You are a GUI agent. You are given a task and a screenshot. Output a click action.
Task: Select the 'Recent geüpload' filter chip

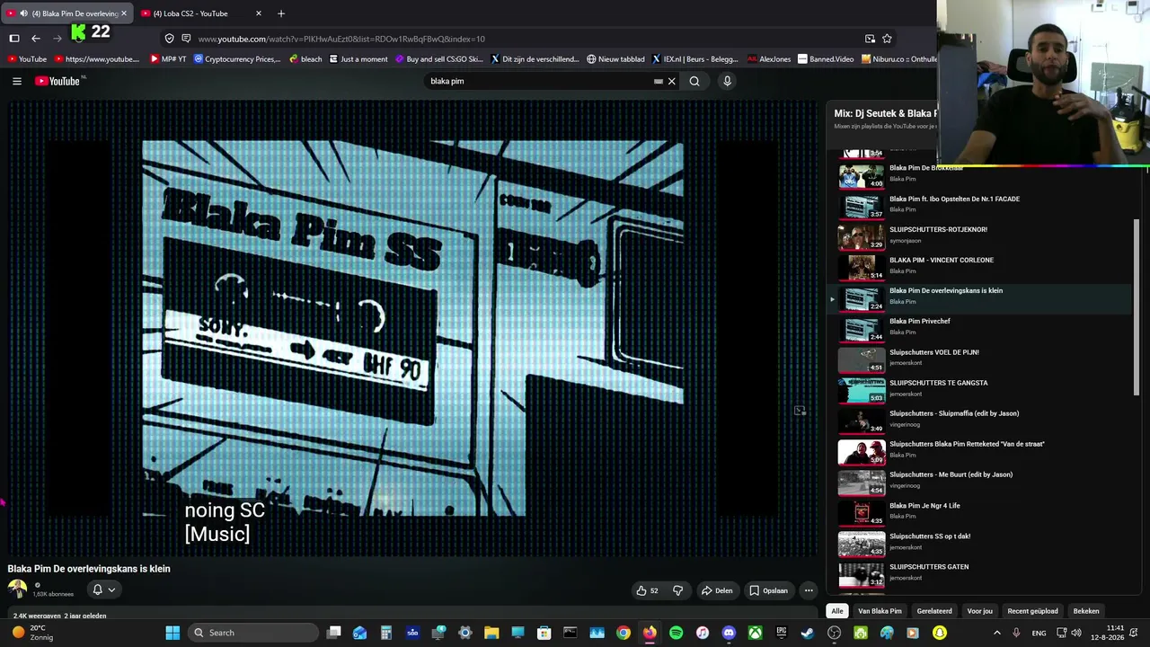pyautogui.click(x=1033, y=611)
